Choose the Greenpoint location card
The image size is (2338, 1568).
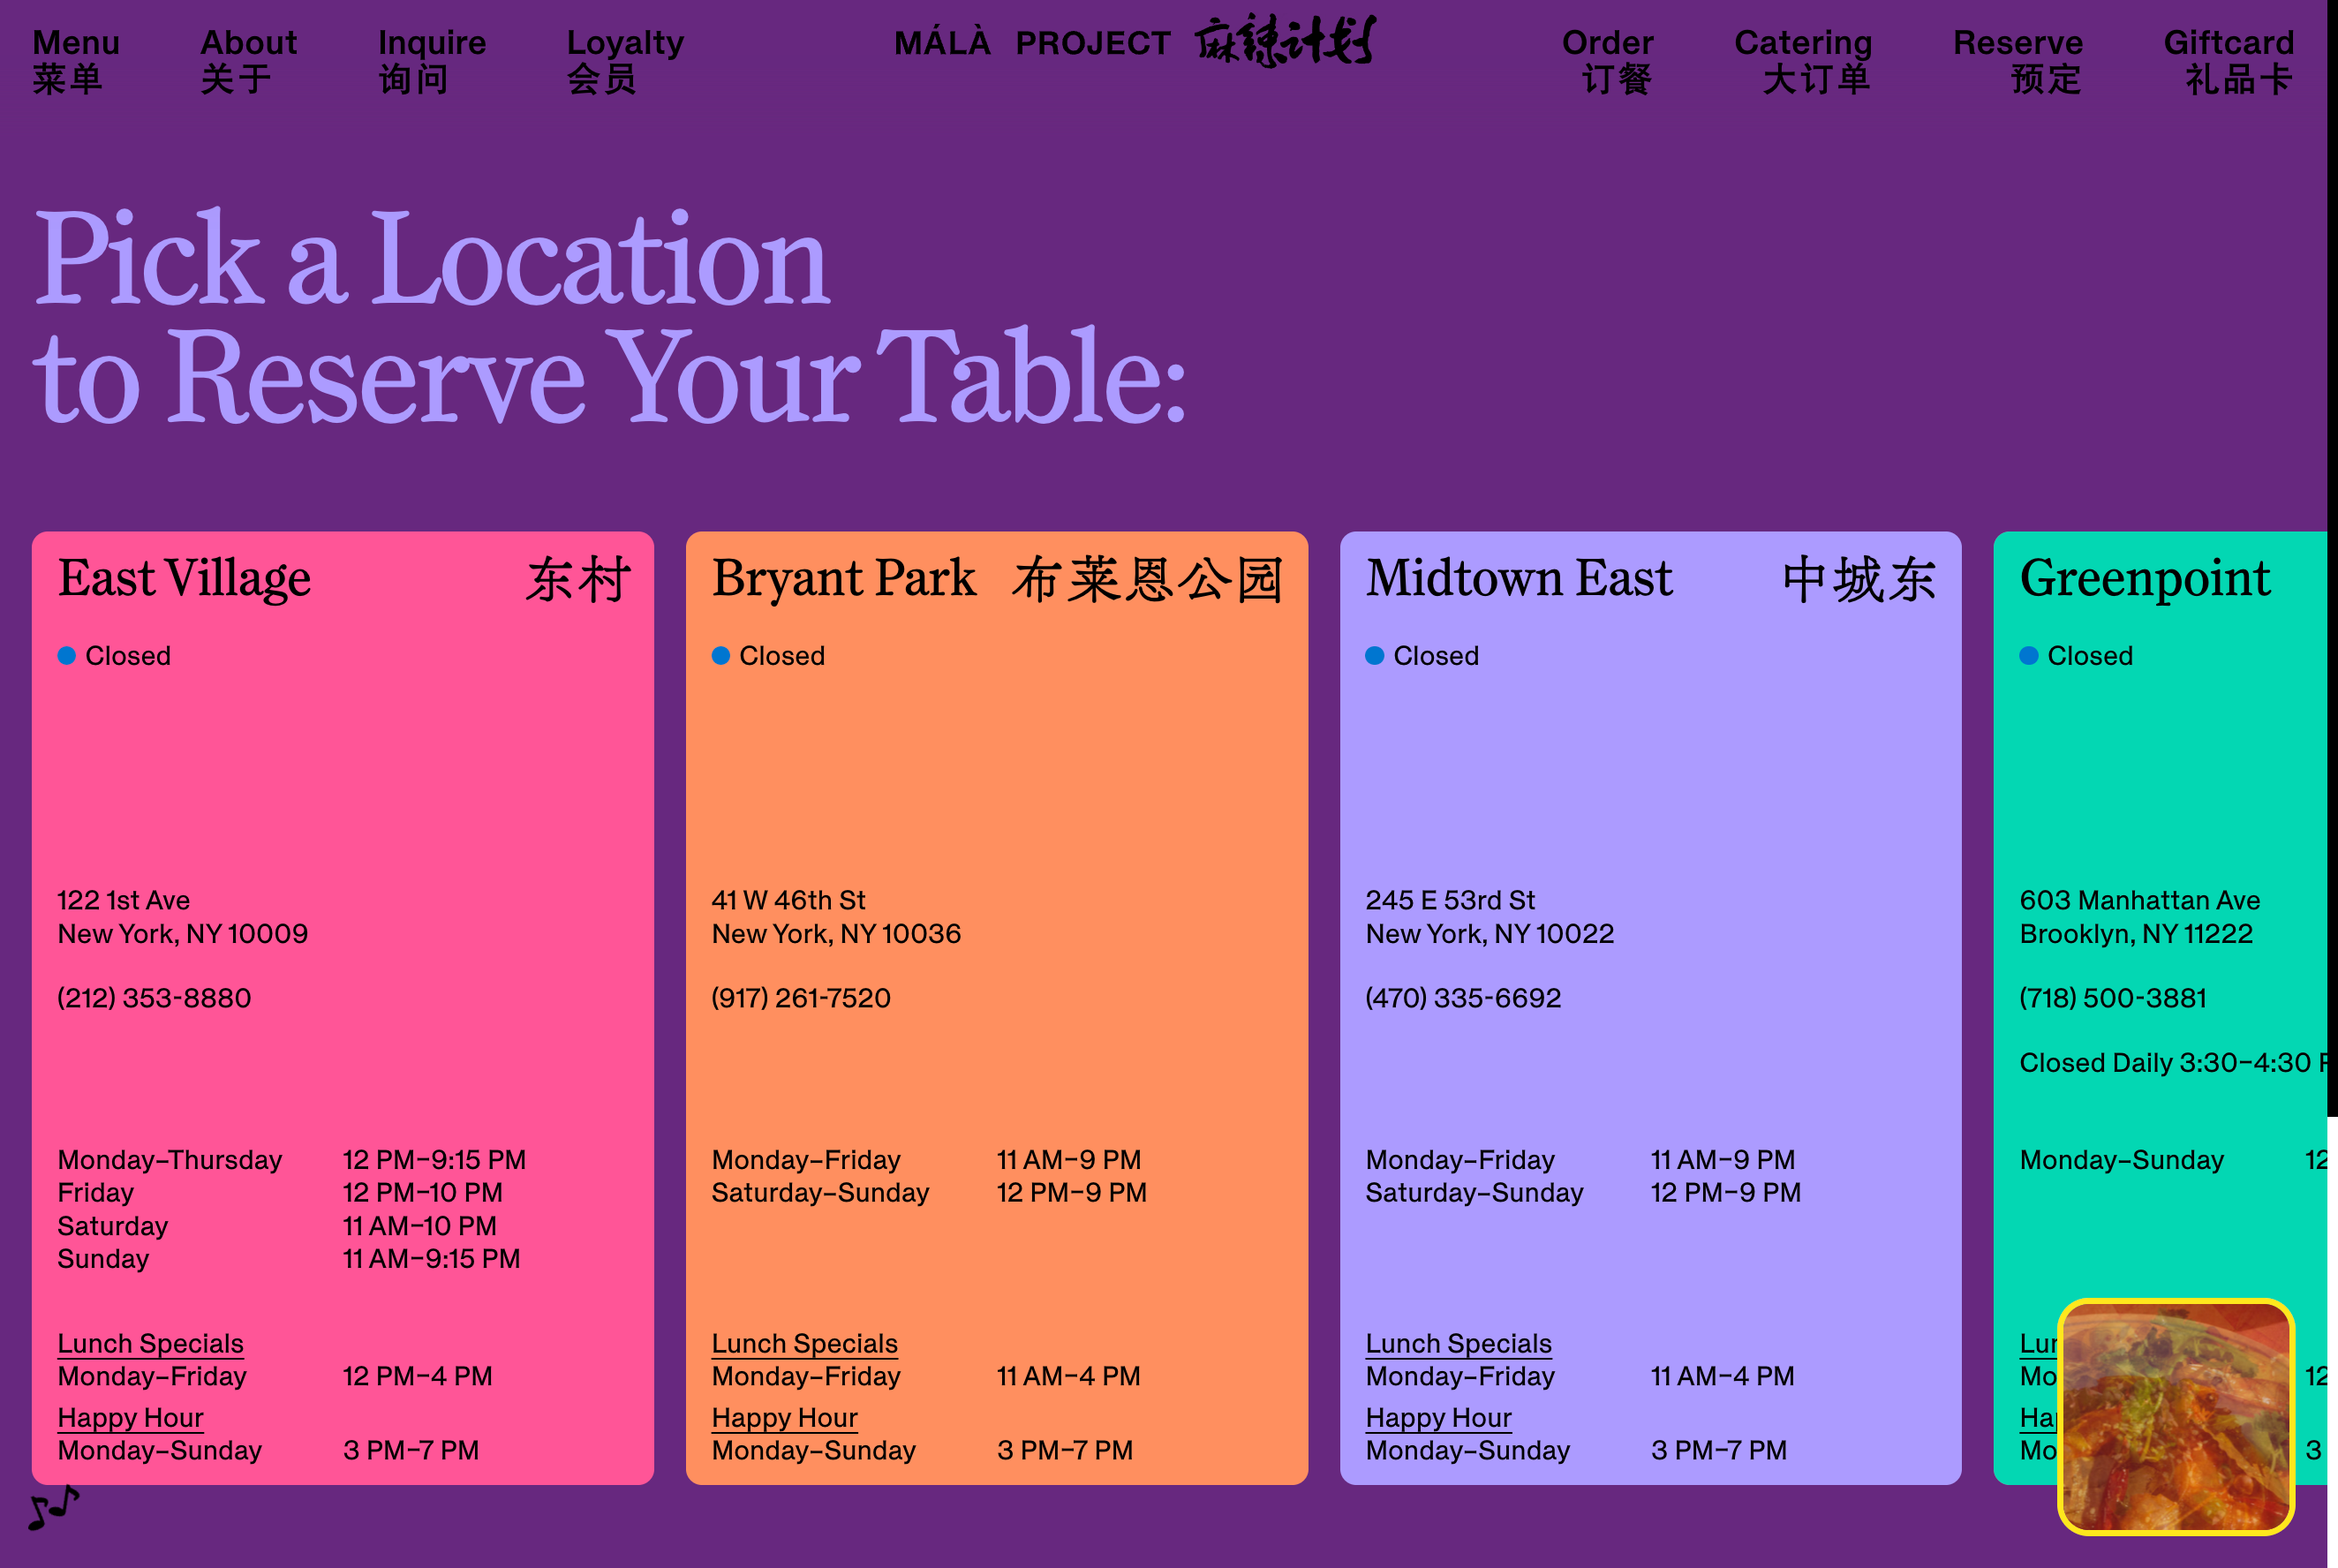(2145, 578)
